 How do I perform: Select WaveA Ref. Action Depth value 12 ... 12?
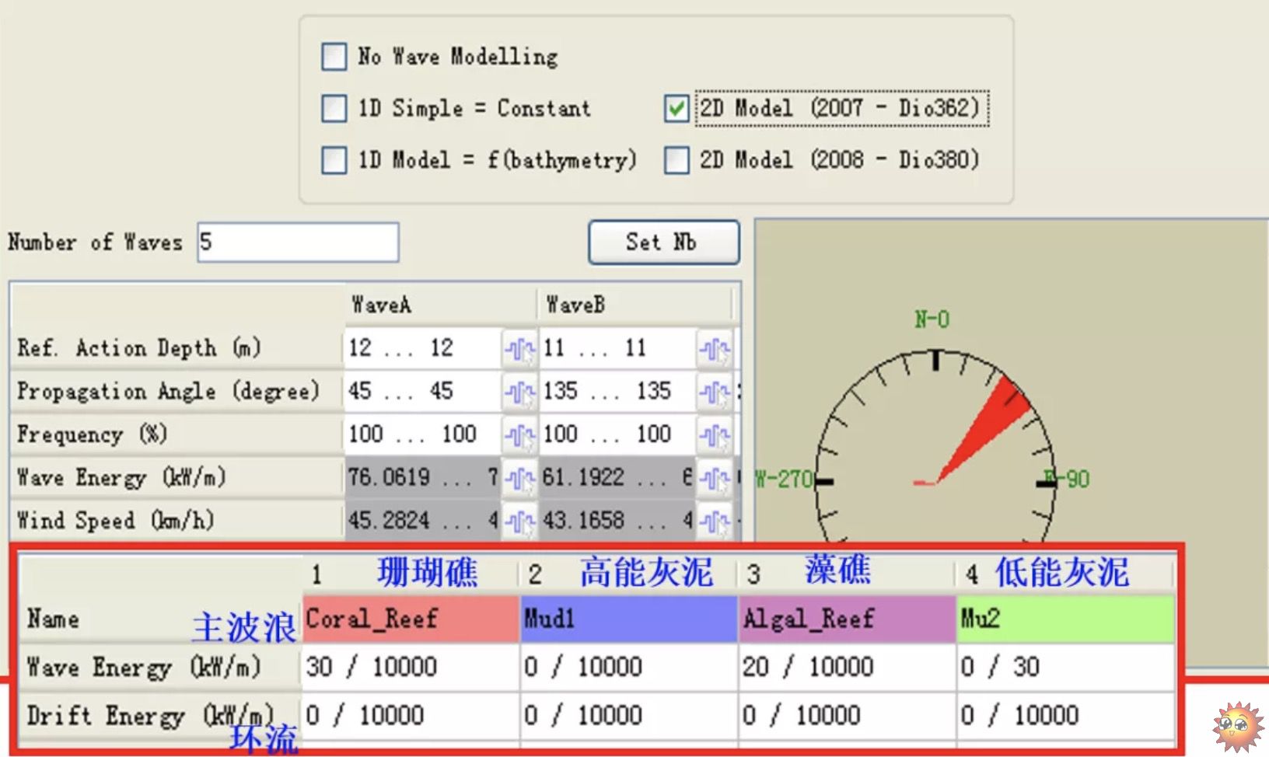(x=422, y=348)
